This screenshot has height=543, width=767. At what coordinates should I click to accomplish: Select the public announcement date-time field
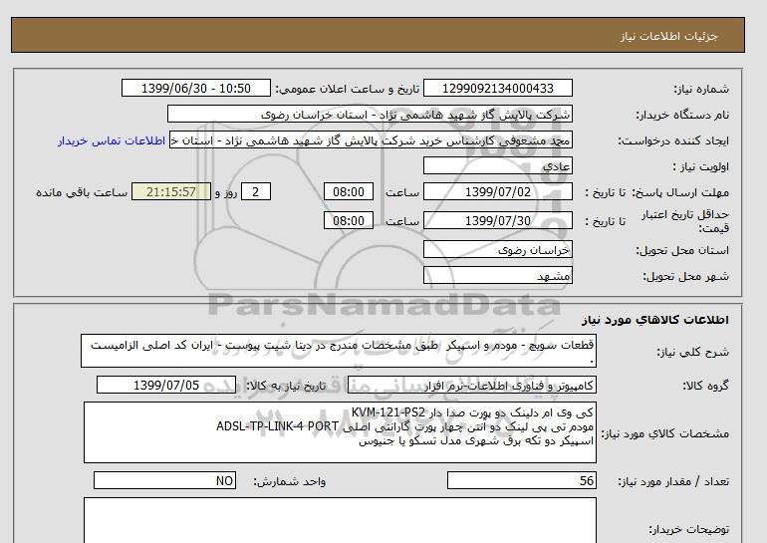click(195, 89)
